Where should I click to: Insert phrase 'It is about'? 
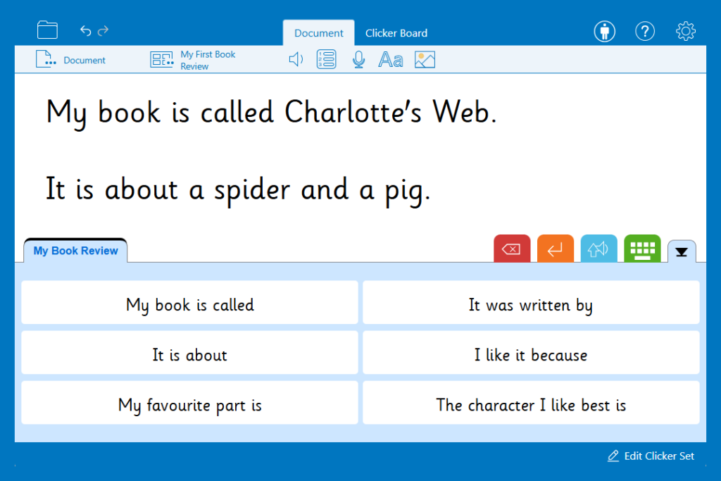(x=189, y=352)
